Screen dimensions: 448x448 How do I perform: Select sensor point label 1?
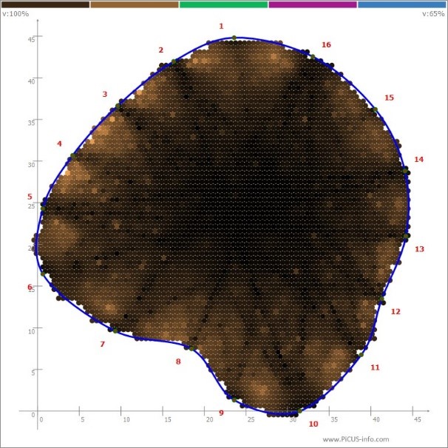(221, 26)
